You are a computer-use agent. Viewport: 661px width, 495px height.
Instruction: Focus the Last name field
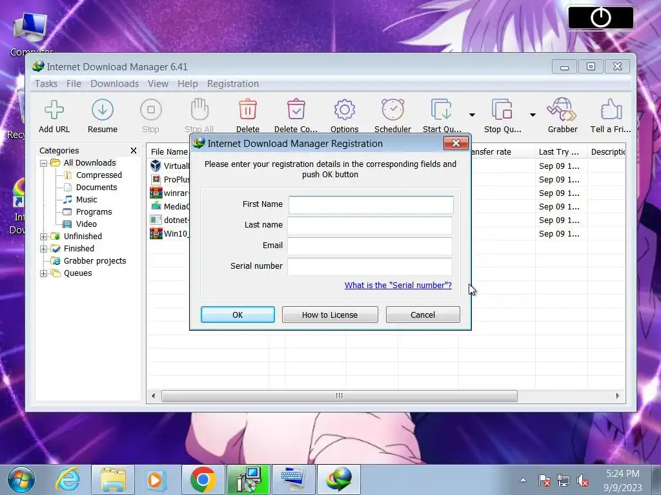370,225
